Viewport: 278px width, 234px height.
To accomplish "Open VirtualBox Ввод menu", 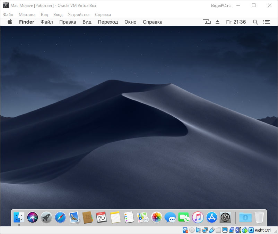I will [x=58, y=15].
